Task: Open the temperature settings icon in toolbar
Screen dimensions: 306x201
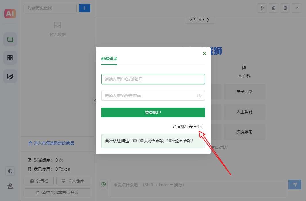Action: [262, 8]
